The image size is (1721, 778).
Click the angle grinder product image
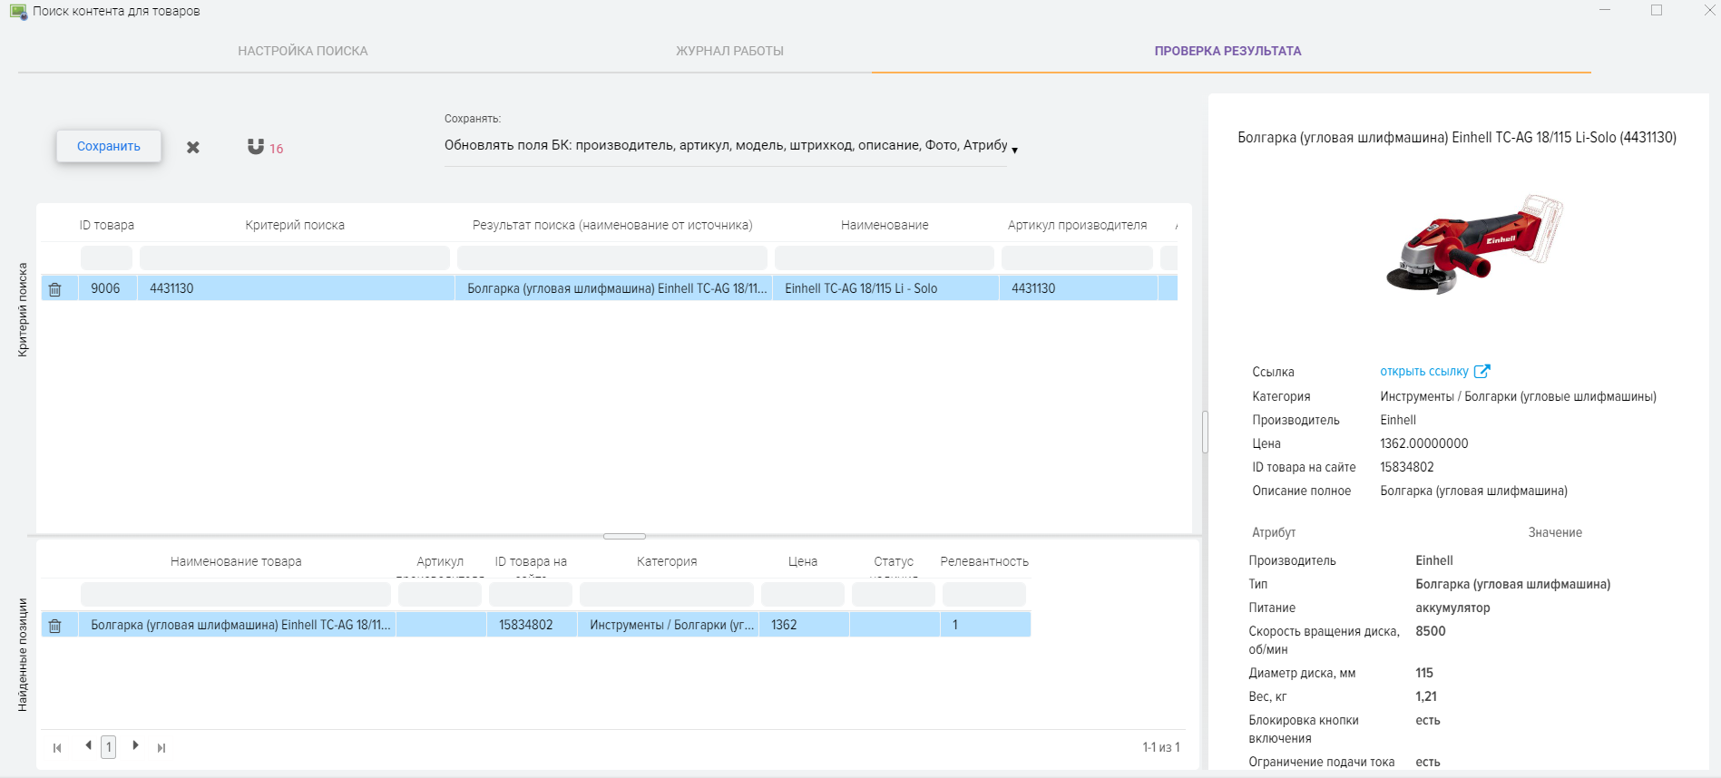coord(1474,243)
